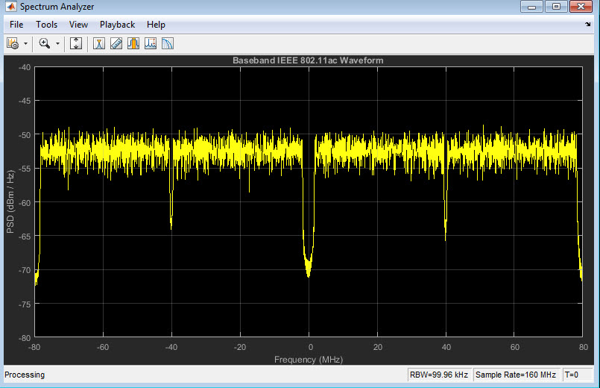Viewport: 600px width, 388px height.
Task: Open the Playback menu
Action: pyautogui.click(x=117, y=25)
